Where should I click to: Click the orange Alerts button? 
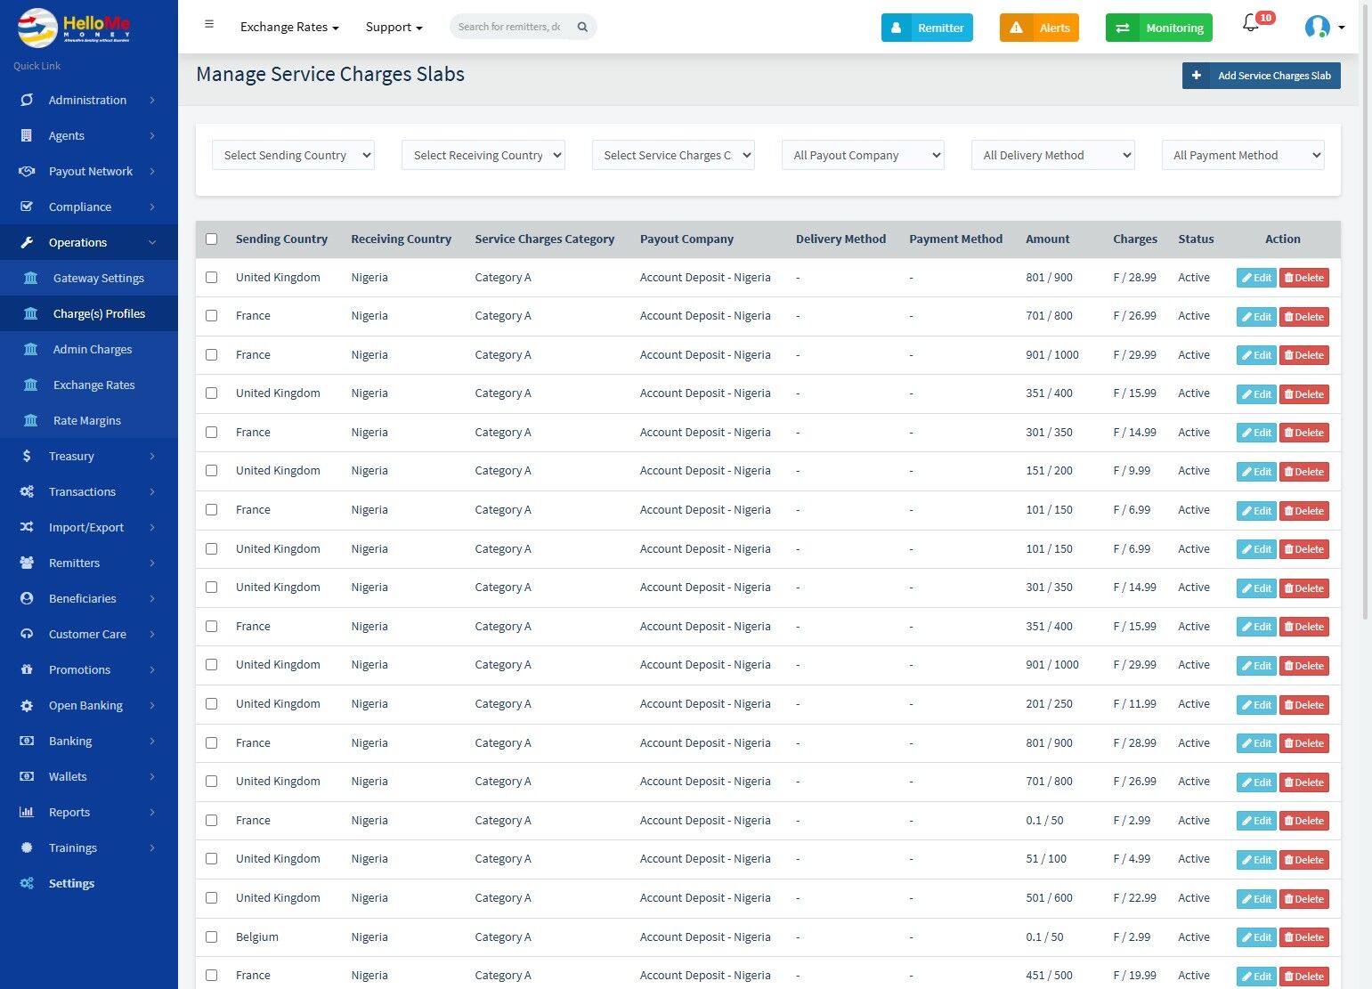click(1039, 28)
